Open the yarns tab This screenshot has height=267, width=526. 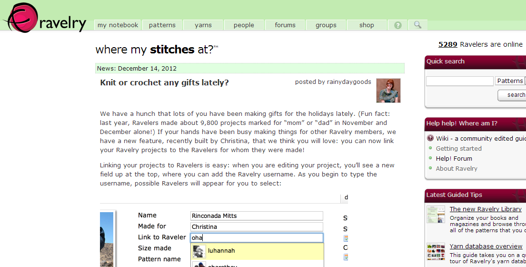[x=203, y=25]
